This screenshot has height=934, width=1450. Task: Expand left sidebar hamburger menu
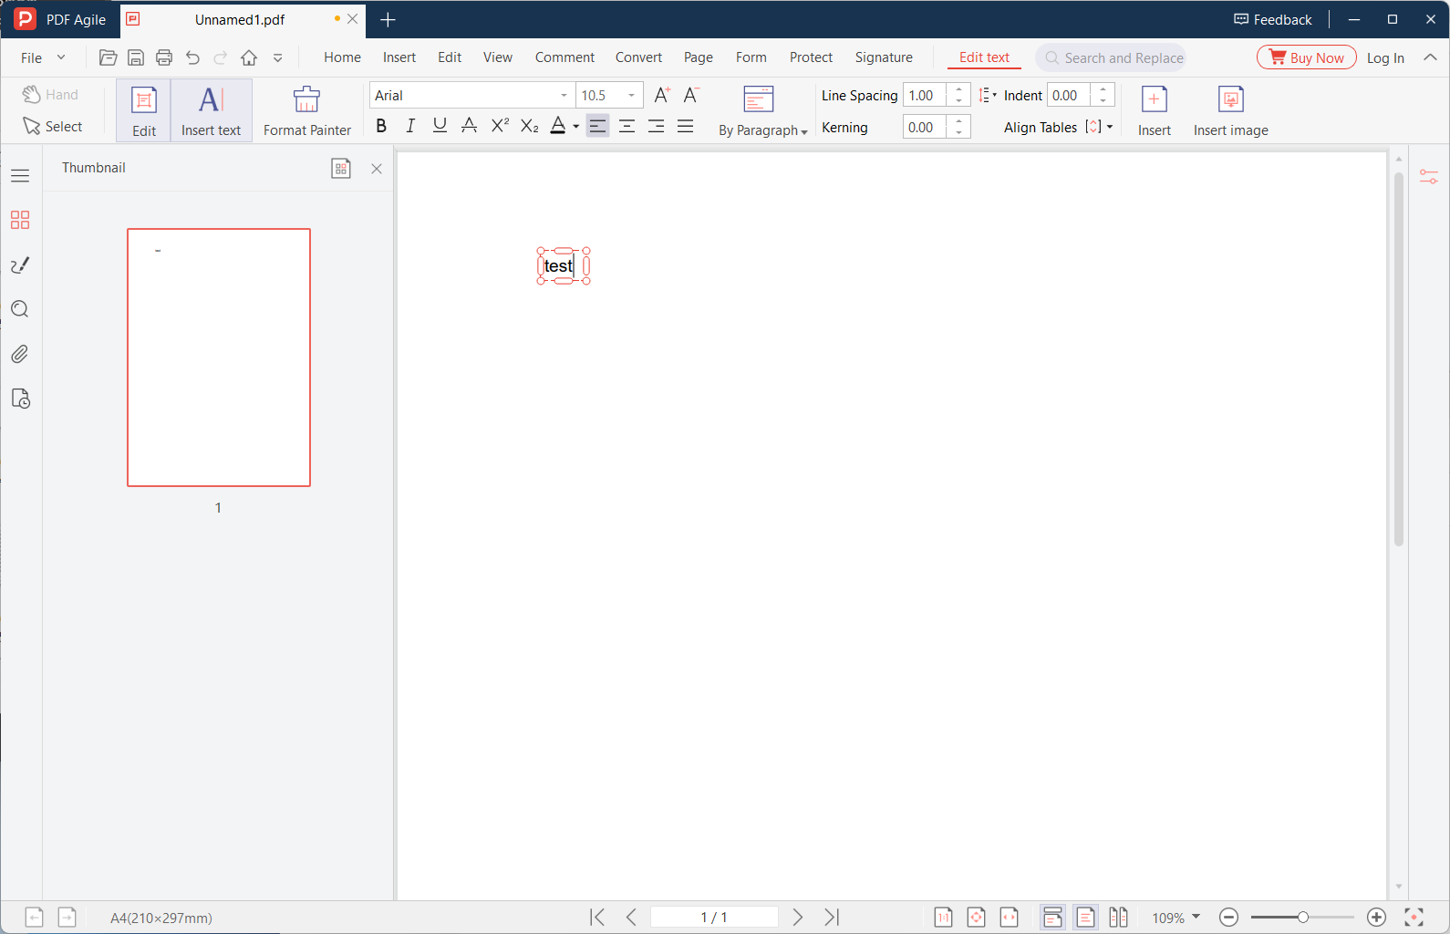pos(20,175)
